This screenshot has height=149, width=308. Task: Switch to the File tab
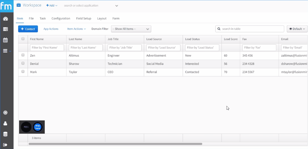[x=31, y=18]
